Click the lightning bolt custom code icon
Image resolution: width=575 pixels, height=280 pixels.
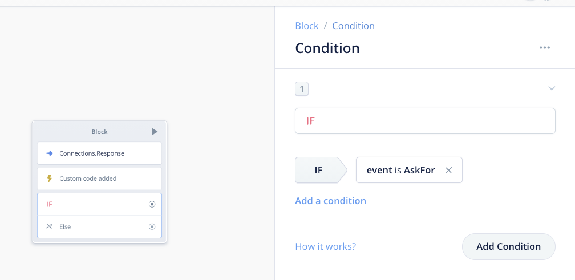[x=50, y=178]
